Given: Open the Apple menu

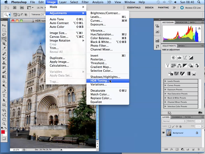Looking at the screenshot, I should [x=6, y=2].
